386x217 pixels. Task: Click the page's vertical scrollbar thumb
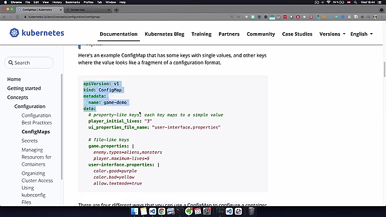pos(384,69)
